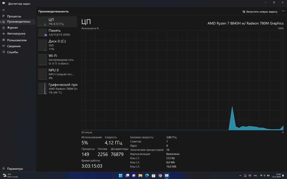Click base speed value 3,80 ГГц
The width and height of the screenshot is (287, 179).
coord(171,137)
